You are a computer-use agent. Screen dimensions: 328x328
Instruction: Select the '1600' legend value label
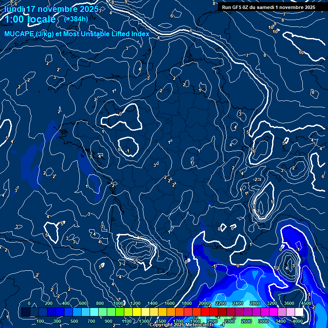pyautogui.click(x=170, y=303)
